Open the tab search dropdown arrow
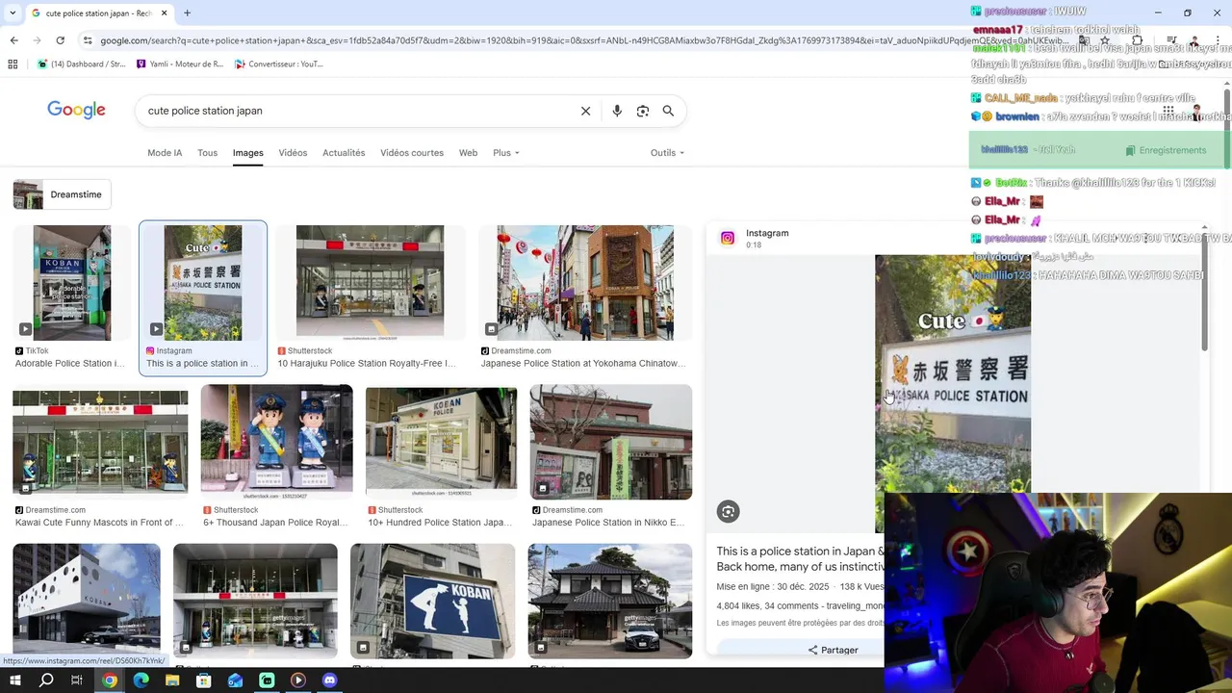This screenshot has height=693, width=1232. point(13,13)
